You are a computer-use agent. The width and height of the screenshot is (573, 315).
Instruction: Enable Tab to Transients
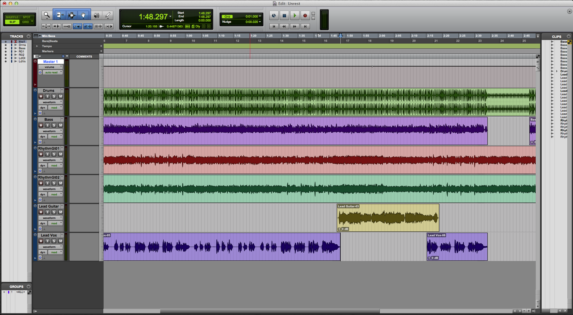click(56, 26)
